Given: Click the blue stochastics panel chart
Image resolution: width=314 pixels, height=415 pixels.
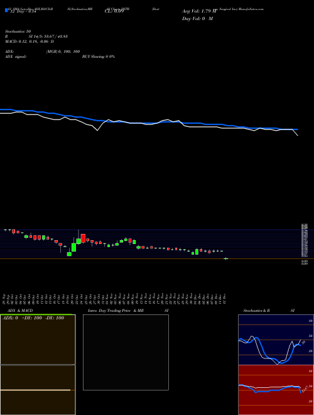Looking at the screenshot, I should tap(276, 340).
